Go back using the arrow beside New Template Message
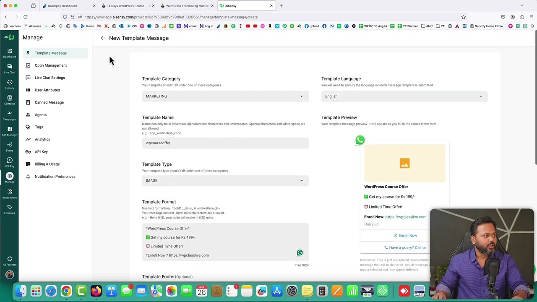 [103, 38]
